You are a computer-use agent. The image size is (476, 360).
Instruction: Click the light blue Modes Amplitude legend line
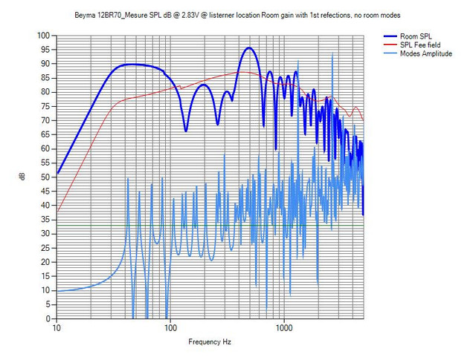pos(390,53)
